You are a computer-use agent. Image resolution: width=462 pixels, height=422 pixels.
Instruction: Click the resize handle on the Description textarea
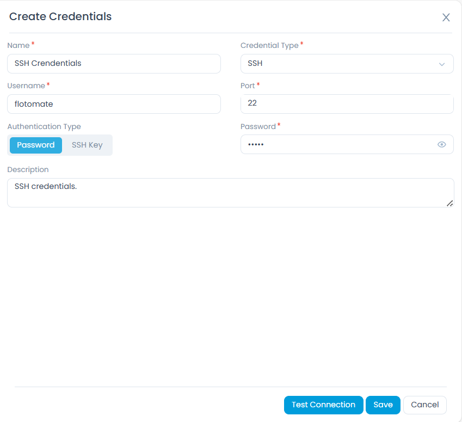pos(449,203)
